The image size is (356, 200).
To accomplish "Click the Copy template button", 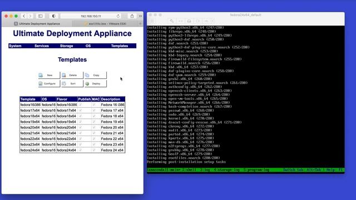I will pos(95,75).
